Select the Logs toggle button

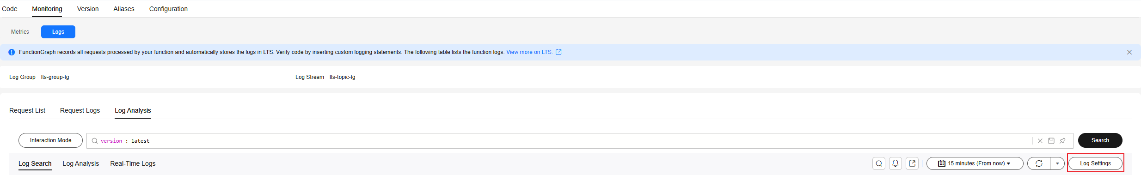[x=58, y=32]
